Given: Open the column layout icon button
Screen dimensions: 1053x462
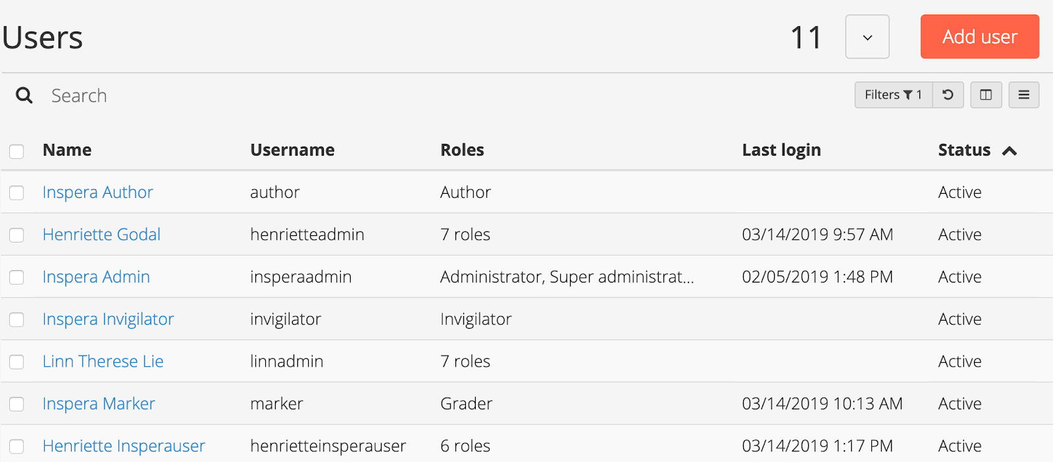Looking at the screenshot, I should pyautogui.click(x=986, y=95).
